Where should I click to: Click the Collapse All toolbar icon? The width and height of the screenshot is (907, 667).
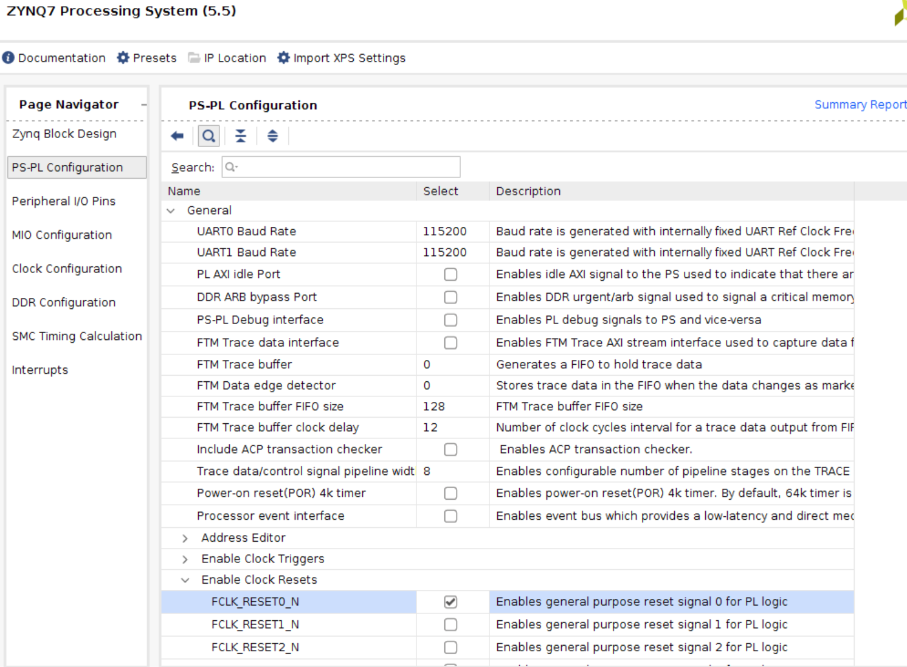coord(241,136)
